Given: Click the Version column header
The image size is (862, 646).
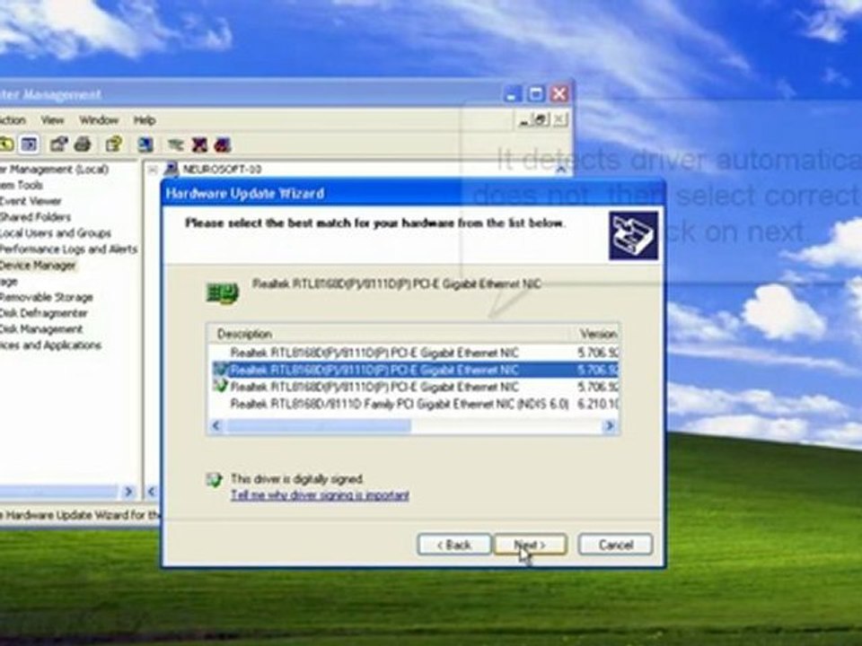Looking at the screenshot, I should coord(596,334).
